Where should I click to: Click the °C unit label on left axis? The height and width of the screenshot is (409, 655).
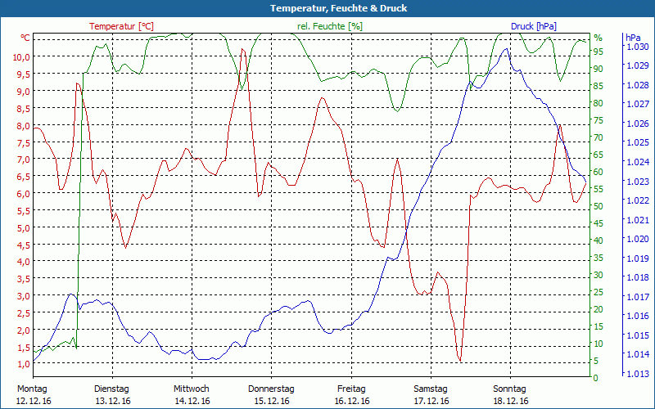[25, 38]
